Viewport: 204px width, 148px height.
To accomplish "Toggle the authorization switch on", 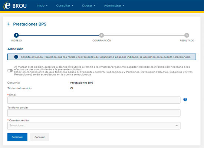I will pos(10,71).
